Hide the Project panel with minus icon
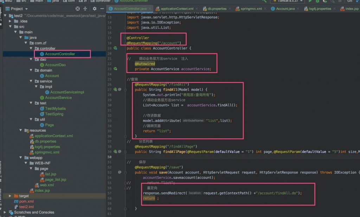360x217 pixels. [102, 9]
